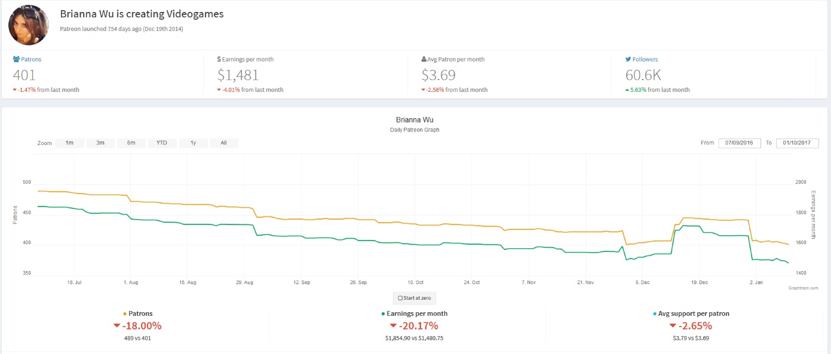Click the person icon beside Avg Patron per month

[424, 60]
